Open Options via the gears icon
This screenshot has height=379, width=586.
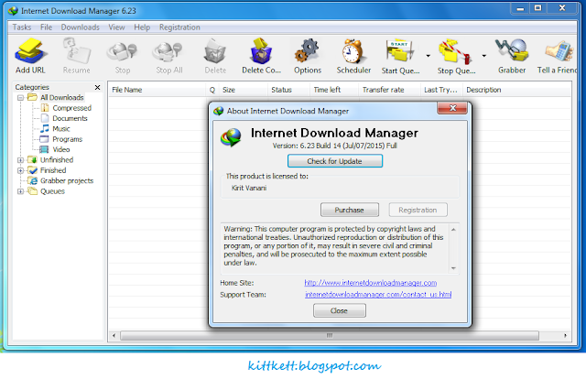(308, 51)
